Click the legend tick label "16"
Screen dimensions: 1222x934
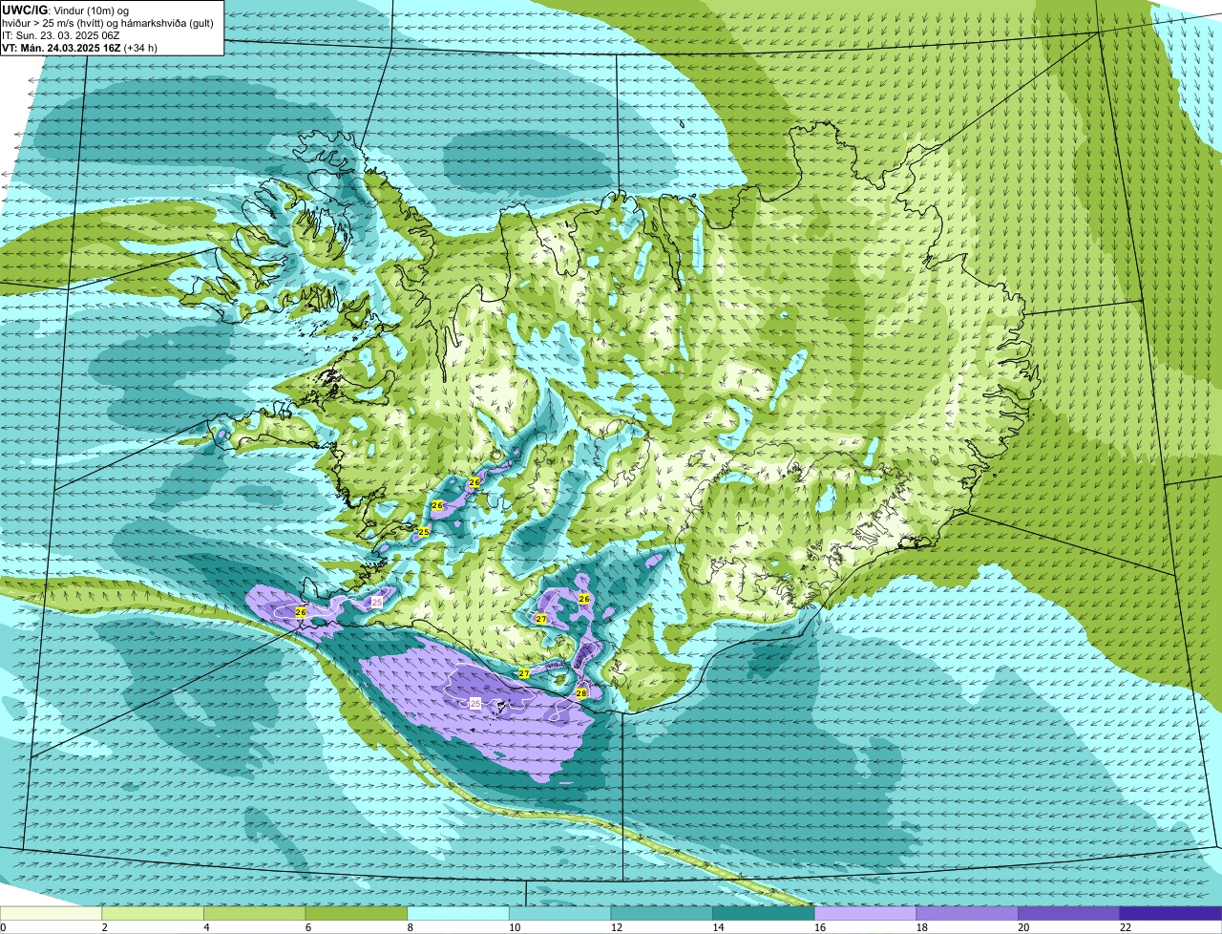pos(820,927)
